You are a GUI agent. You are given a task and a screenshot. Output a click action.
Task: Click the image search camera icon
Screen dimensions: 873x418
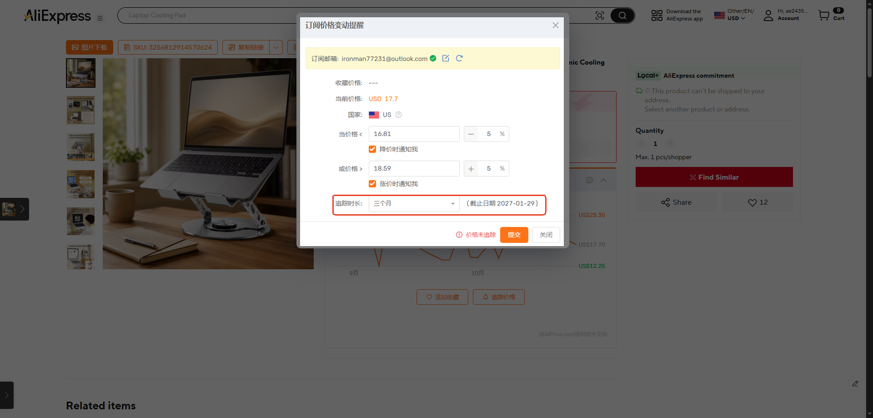[600, 15]
